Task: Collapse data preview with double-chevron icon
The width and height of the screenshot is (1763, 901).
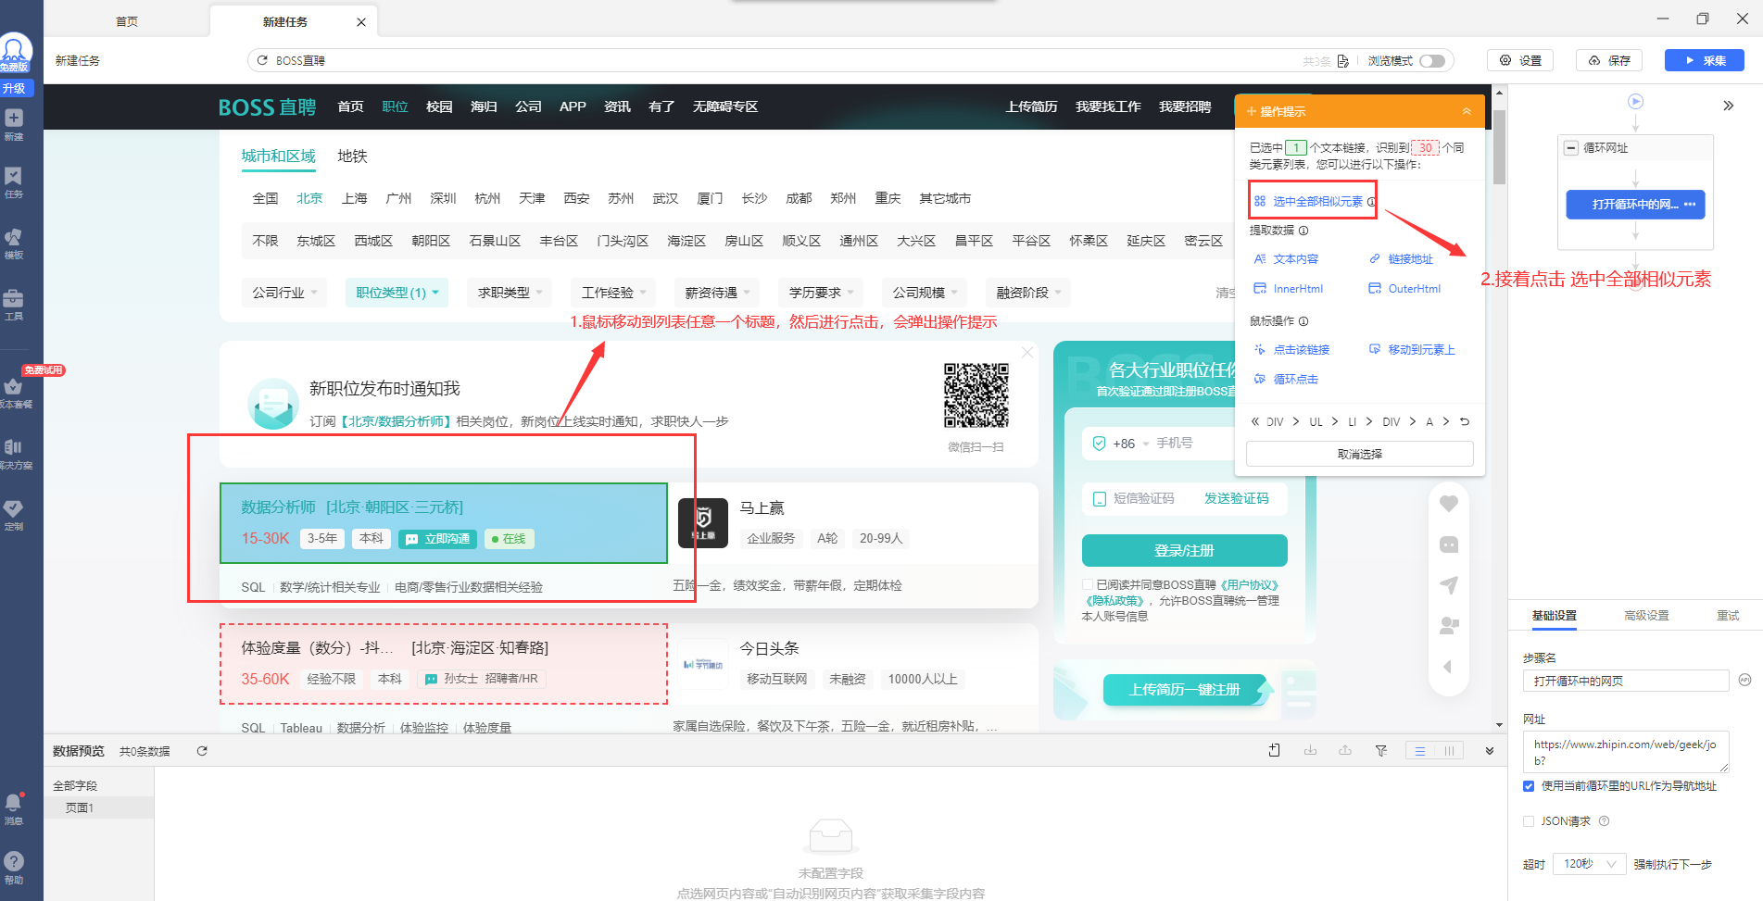Action: click(1490, 751)
